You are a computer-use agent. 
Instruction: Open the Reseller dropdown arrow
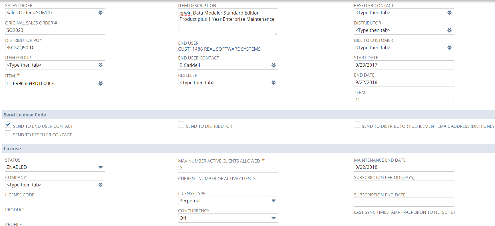coord(273,83)
